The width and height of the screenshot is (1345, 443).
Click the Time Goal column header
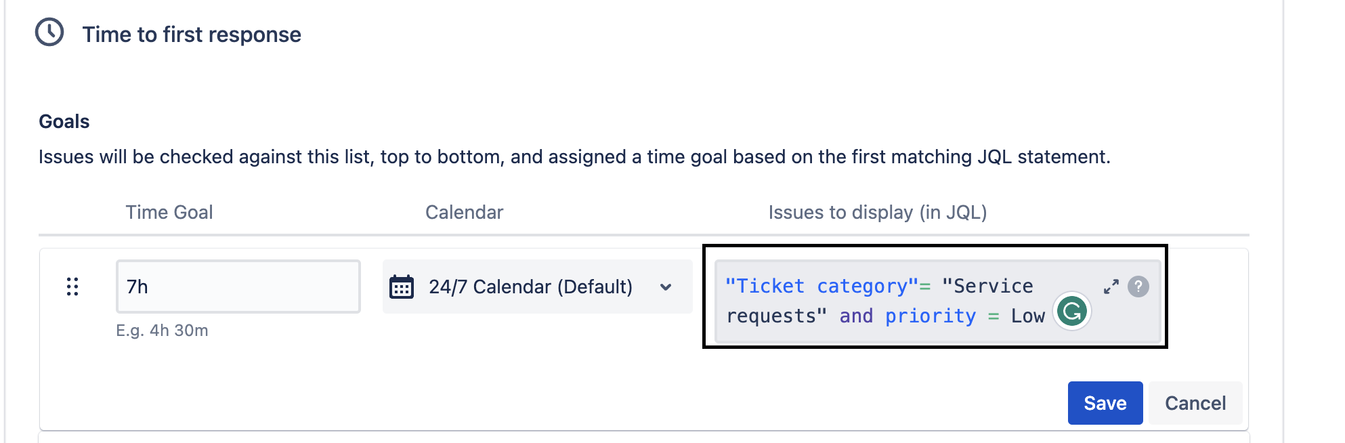point(169,212)
